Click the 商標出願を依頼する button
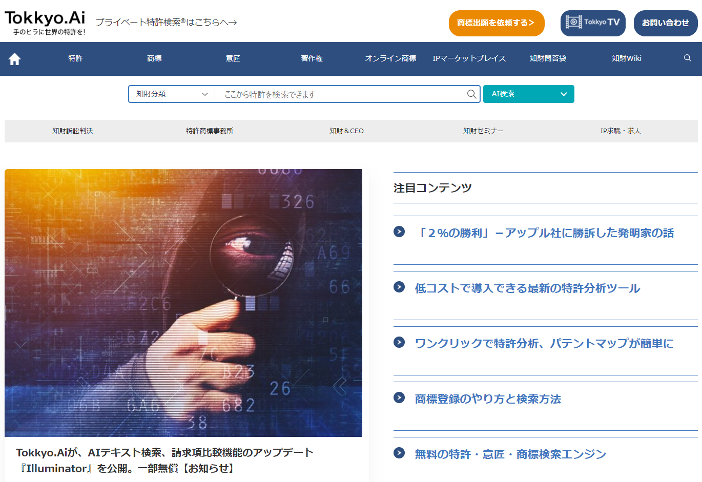 click(x=496, y=23)
